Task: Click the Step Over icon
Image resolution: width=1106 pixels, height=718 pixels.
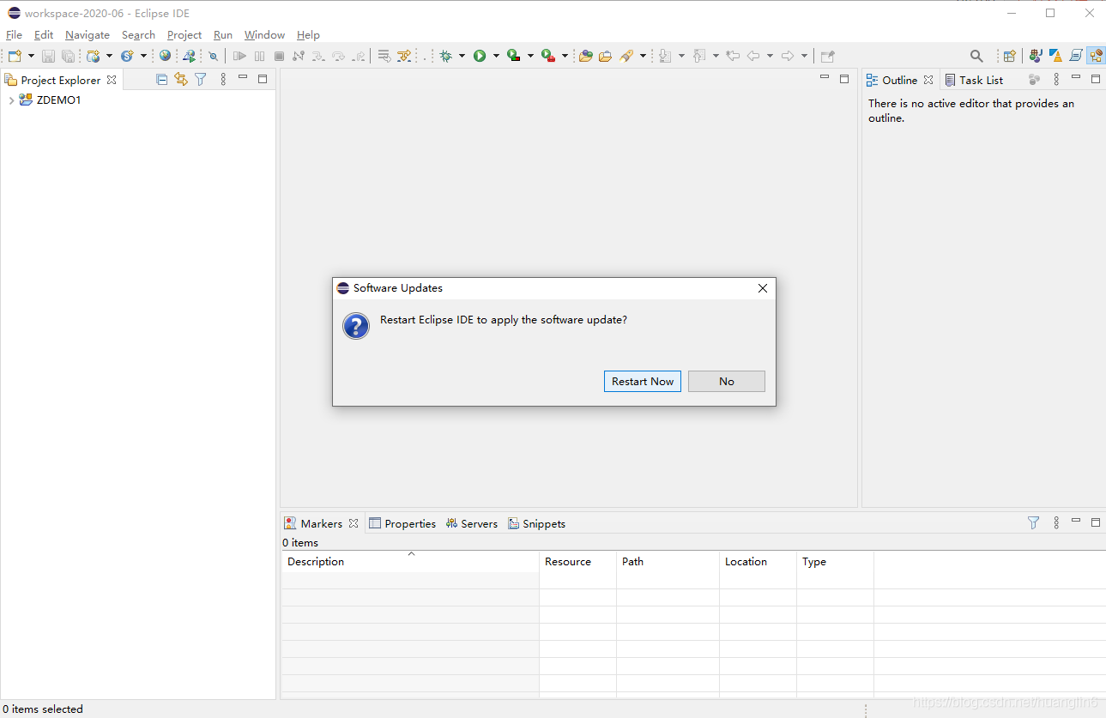Action: point(338,56)
